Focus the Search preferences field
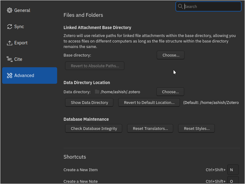The image size is (245, 184). click(211, 6)
